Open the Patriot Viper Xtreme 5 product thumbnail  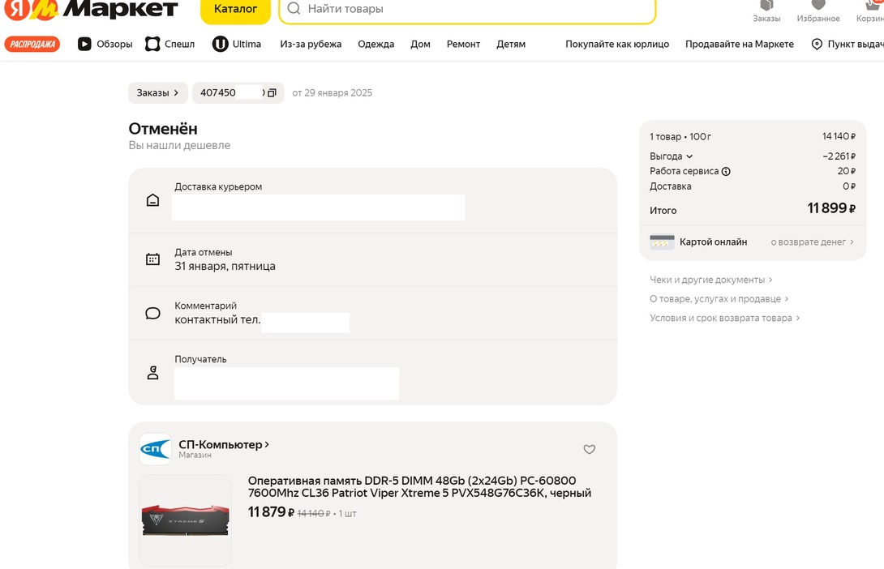pyautogui.click(x=186, y=520)
